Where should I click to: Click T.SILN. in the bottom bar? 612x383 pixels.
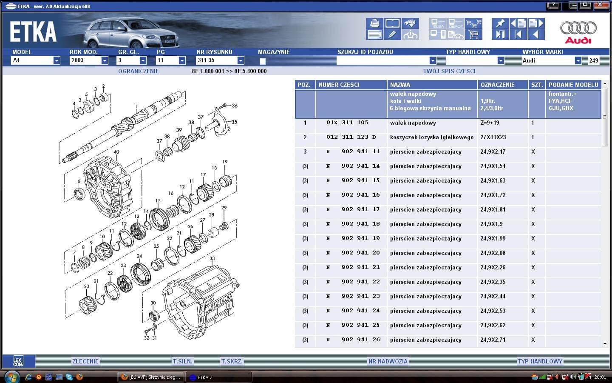coord(183,361)
